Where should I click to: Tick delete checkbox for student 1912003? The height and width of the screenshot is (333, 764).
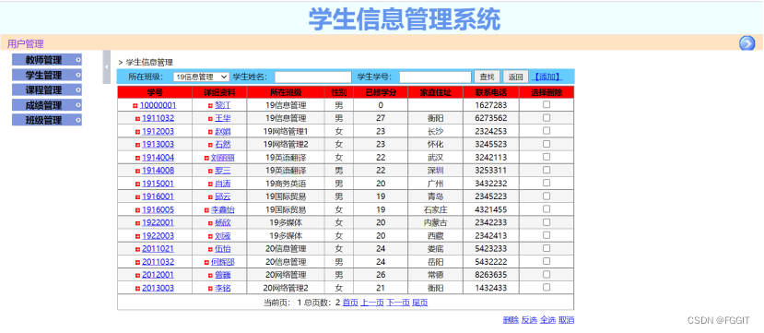coord(547,130)
